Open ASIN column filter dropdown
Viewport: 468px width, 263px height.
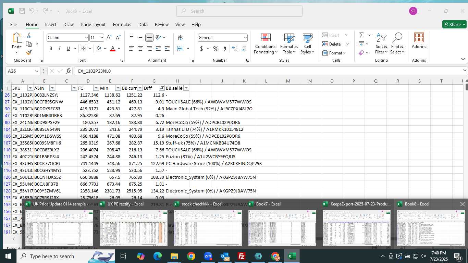(x=52, y=88)
